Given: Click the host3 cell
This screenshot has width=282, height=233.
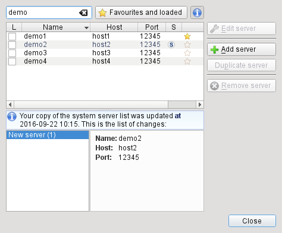Looking at the screenshot, I should pos(101,53).
